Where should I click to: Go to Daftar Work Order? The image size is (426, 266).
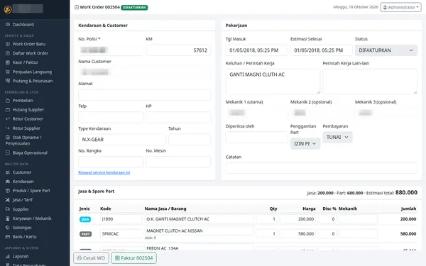[35, 53]
